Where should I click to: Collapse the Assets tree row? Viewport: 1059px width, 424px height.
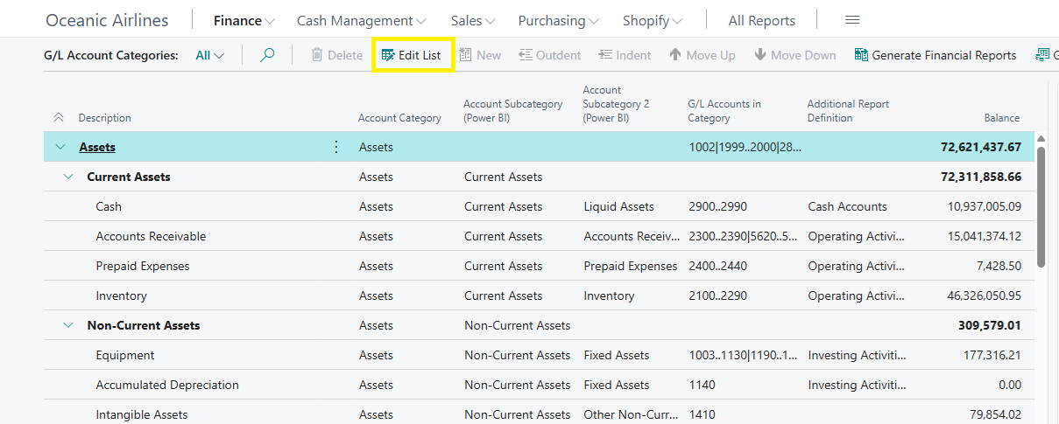point(60,147)
